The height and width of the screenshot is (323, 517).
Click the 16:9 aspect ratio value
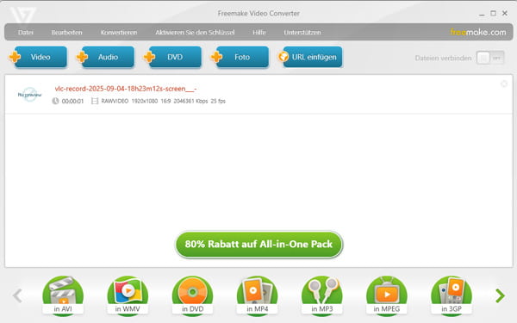165,101
